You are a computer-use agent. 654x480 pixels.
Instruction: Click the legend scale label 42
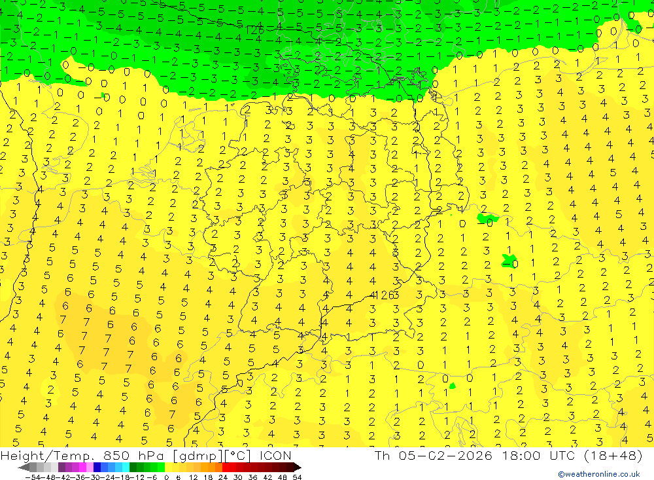(x=267, y=477)
